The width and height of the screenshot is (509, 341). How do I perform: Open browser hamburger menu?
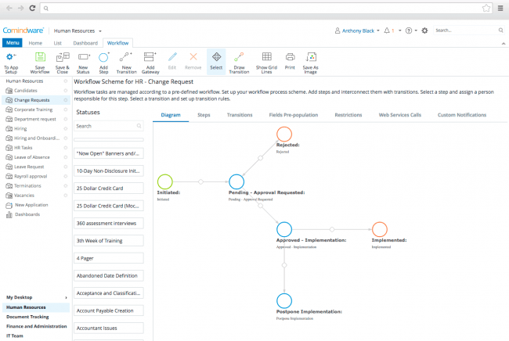(500, 8)
